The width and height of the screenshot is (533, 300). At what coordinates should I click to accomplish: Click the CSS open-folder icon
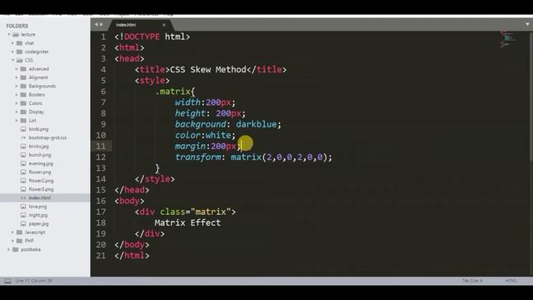[x=20, y=60]
